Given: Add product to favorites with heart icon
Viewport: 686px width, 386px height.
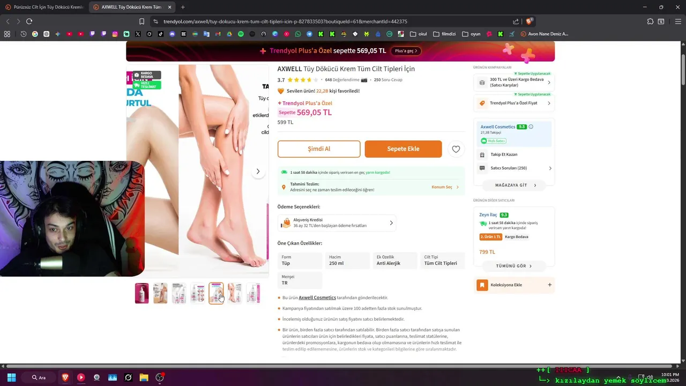Looking at the screenshot, I should click(456, 149).
